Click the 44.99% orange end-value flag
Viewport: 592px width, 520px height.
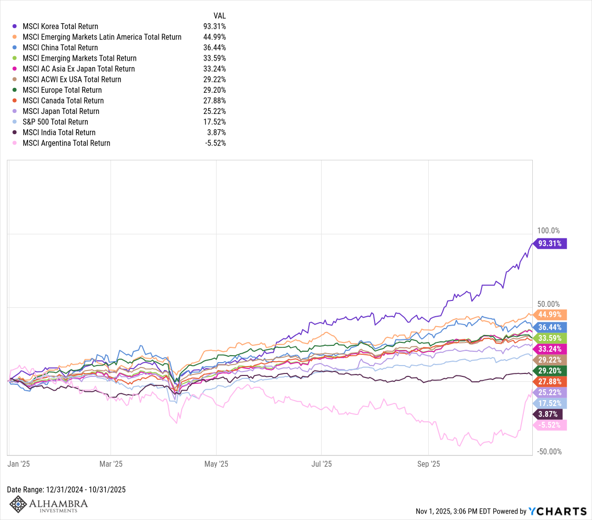(550, 315)
